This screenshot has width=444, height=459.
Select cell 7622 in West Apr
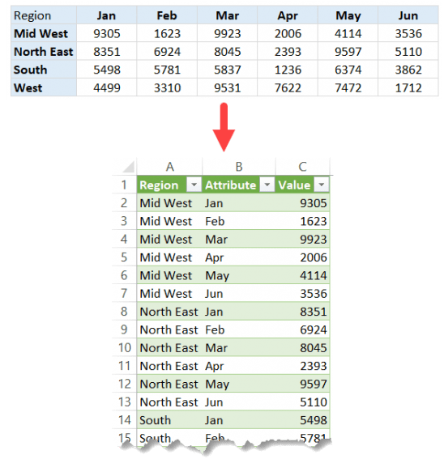tap(288, 87)
